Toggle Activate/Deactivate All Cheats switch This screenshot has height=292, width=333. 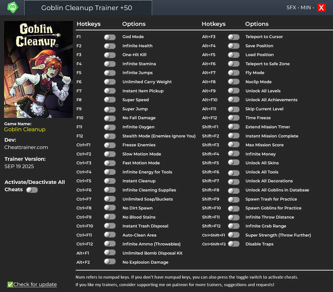32,190
